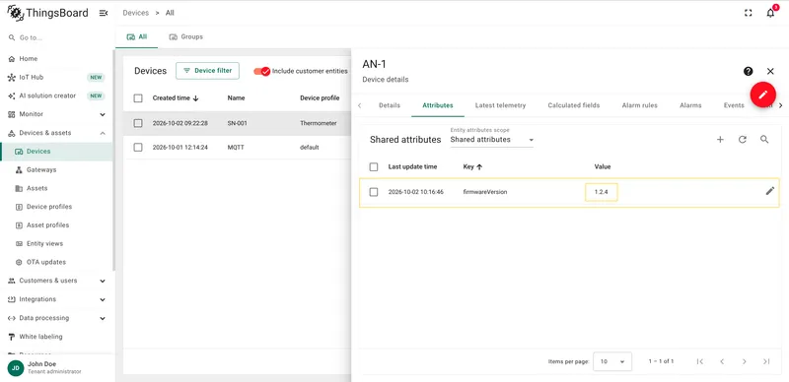Open the Groups tab

coord(185,37)
